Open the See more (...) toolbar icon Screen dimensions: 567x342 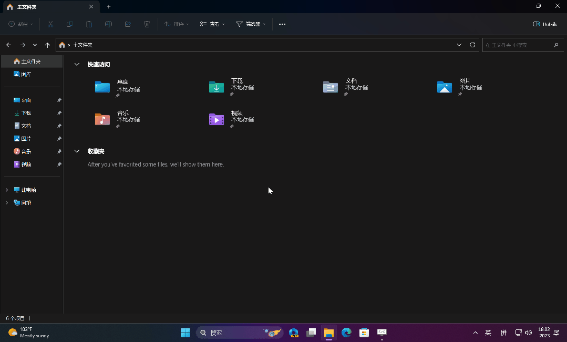(x=282, y=24)
